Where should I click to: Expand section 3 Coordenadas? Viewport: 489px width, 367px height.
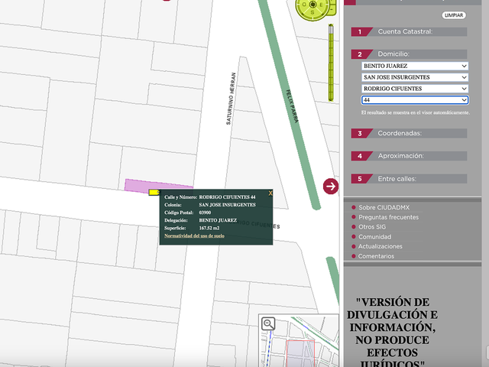(410, 133)
